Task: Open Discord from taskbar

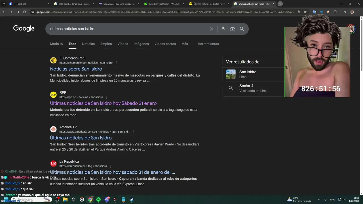Action: coord(107,199)
